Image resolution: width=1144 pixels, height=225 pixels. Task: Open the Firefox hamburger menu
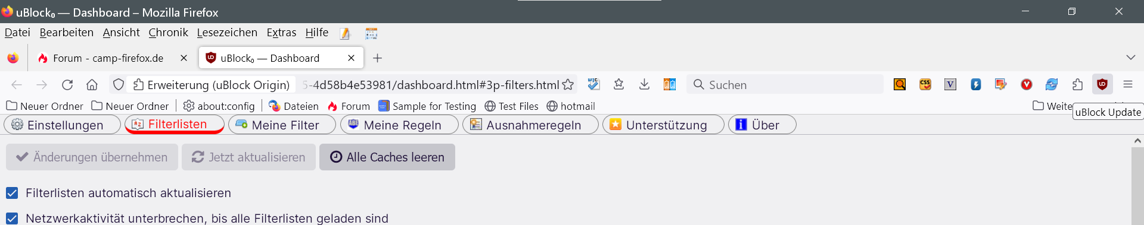[1128, 84]
